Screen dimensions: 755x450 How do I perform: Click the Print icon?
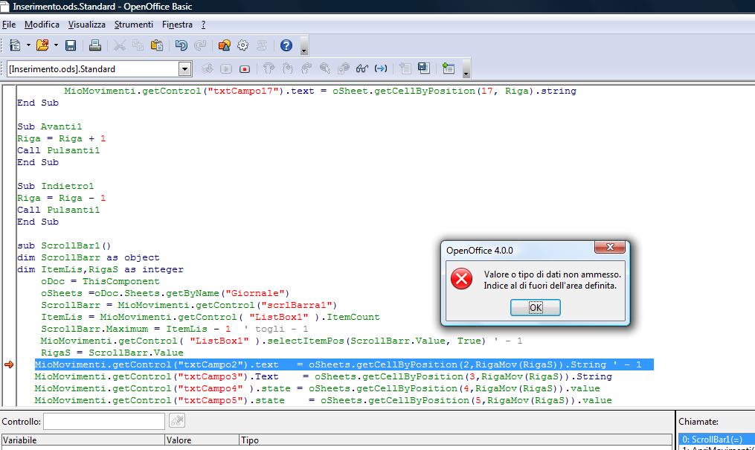95,46
